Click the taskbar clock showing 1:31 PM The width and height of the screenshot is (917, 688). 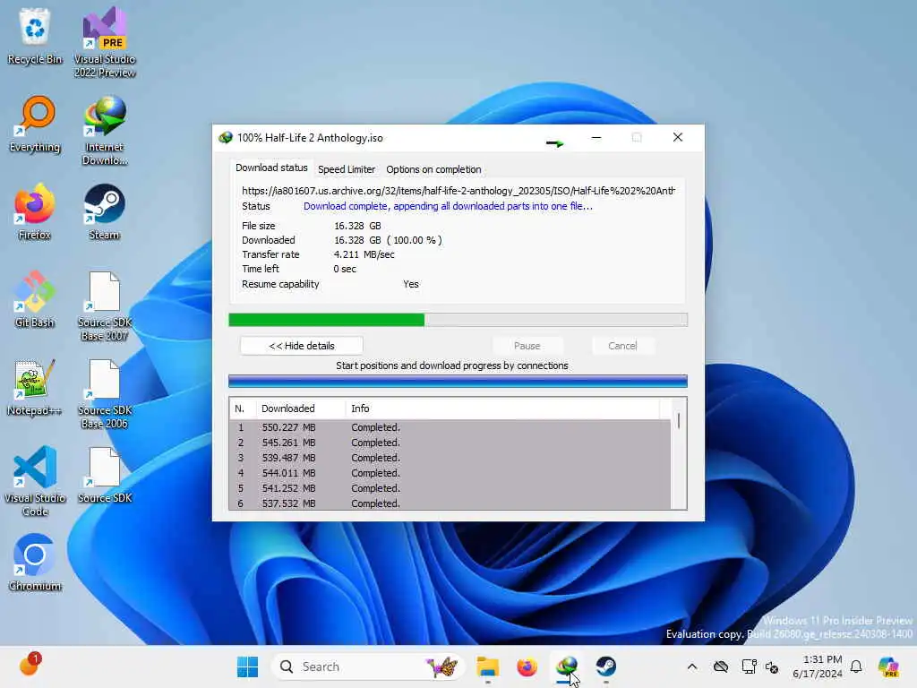[818, 666]
